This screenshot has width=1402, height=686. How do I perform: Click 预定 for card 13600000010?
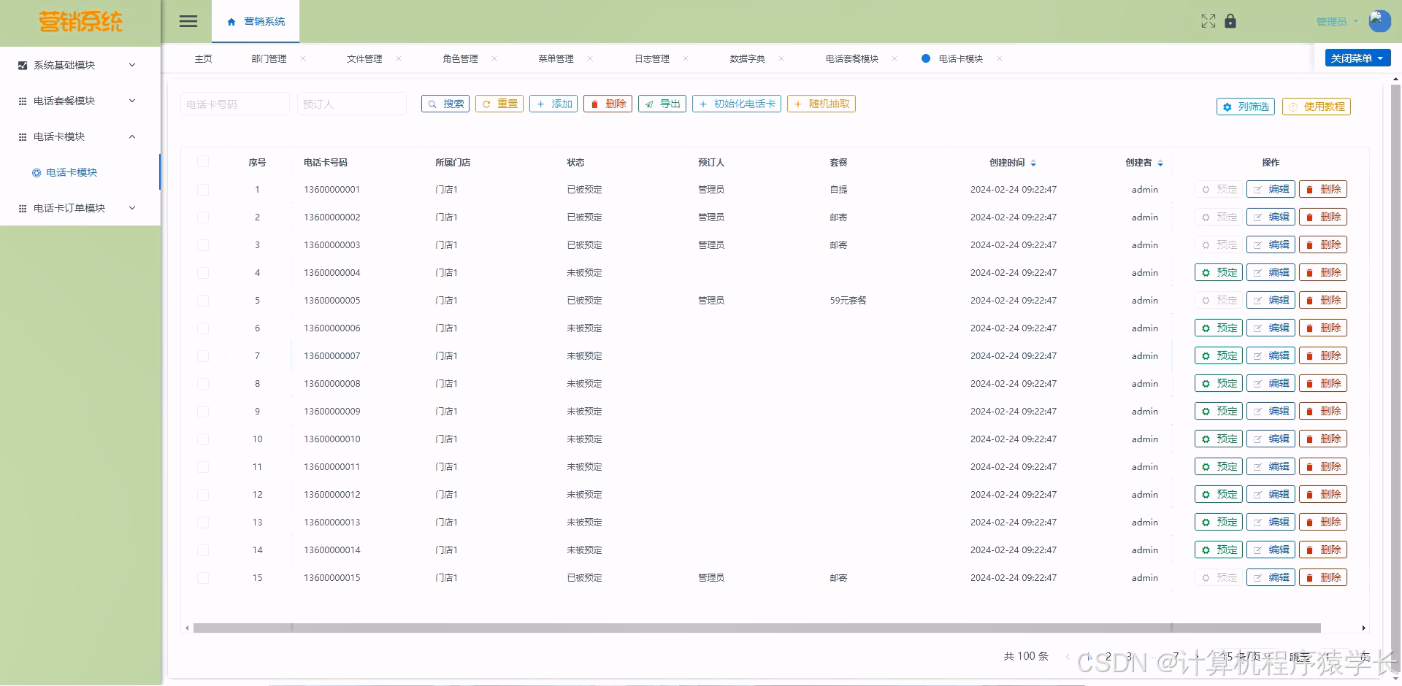click(x=1219, y=439)
